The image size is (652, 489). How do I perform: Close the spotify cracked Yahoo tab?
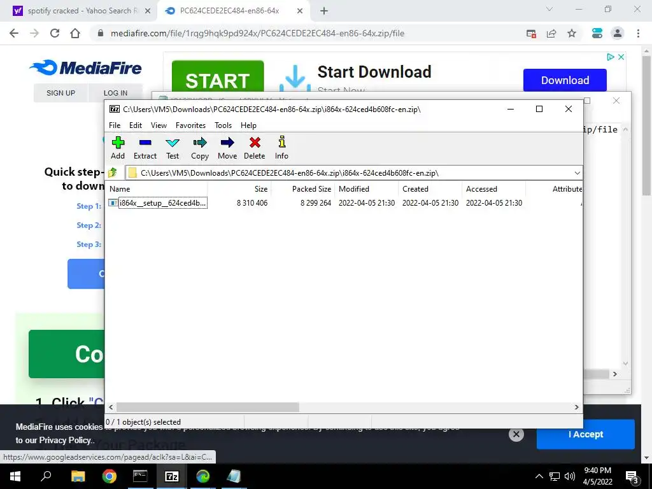pos(147,11)
